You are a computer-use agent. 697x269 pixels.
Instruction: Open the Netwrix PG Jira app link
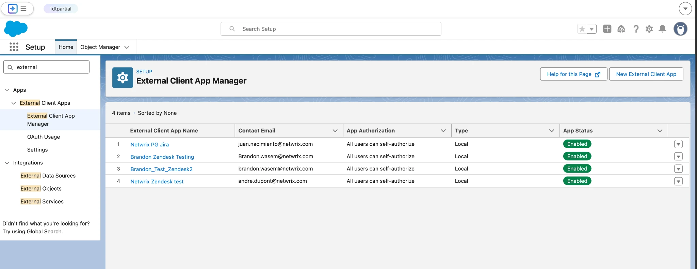point(149,144)
